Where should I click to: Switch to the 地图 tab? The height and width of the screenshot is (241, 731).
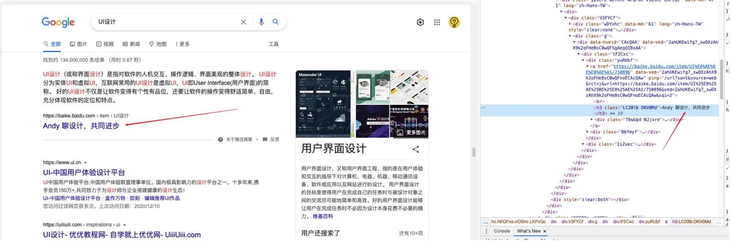click(x=158, y=44)
